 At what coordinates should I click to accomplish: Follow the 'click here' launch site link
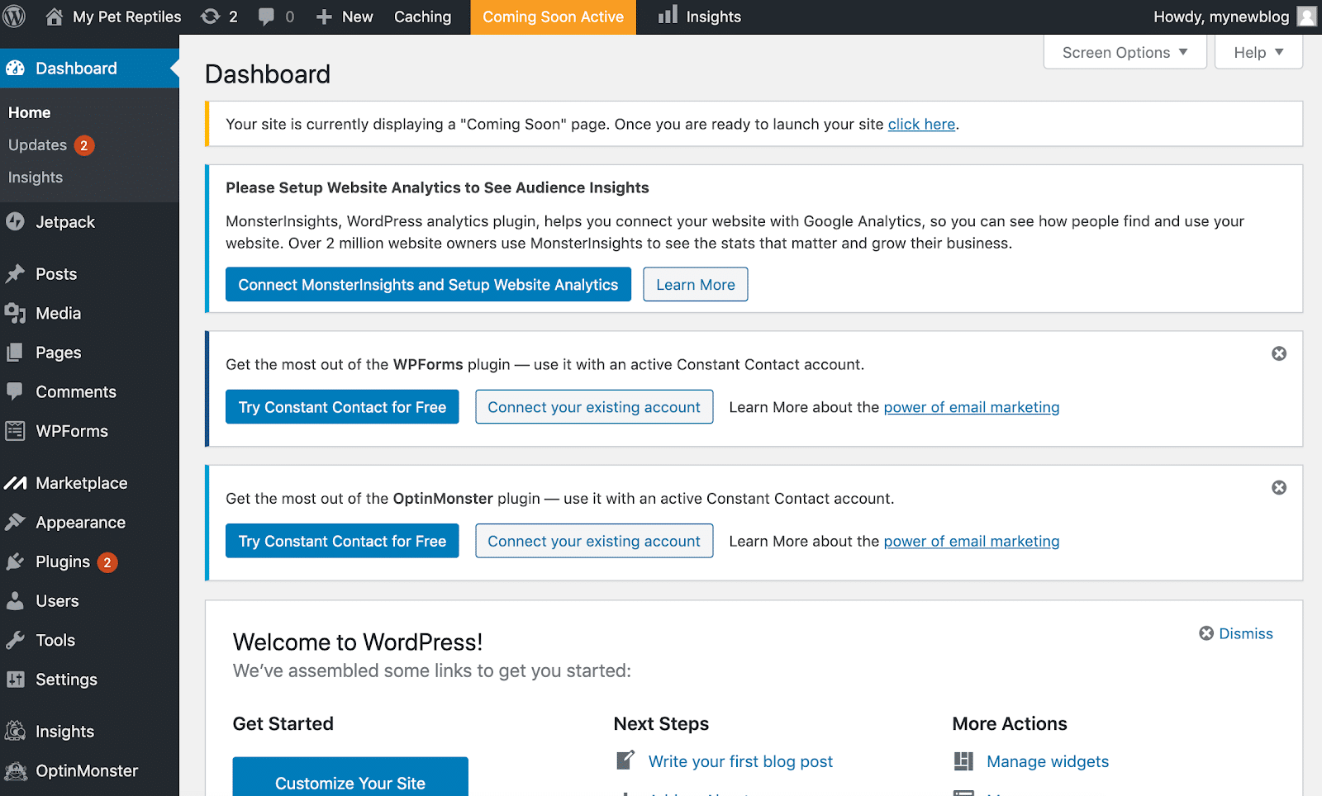point(921,124)
